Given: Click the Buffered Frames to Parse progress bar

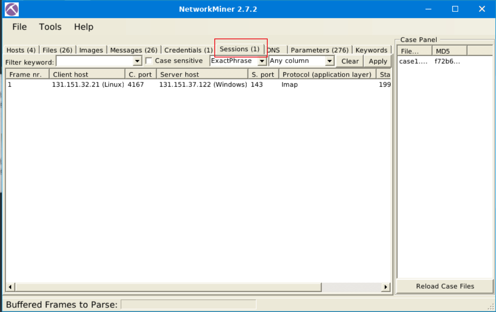Looking at the screenshot, I should coord(188,304).
